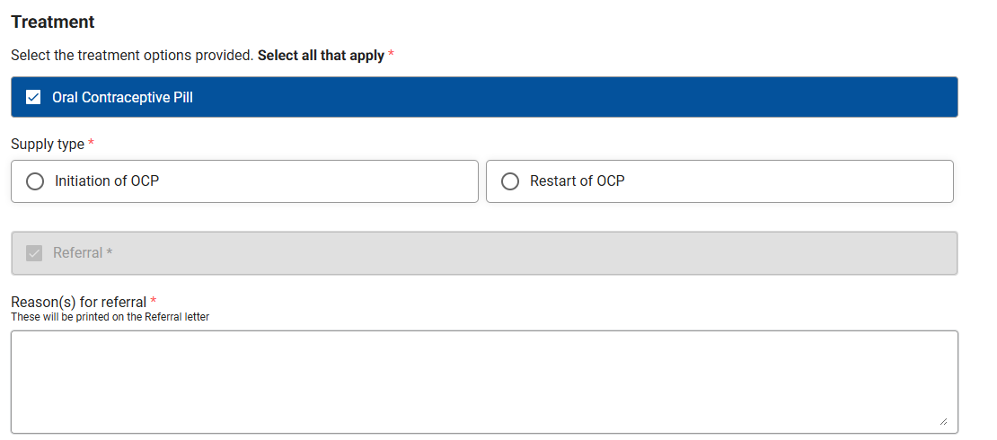
Task: Click the Treatment section heading
Action: (53, 22)
